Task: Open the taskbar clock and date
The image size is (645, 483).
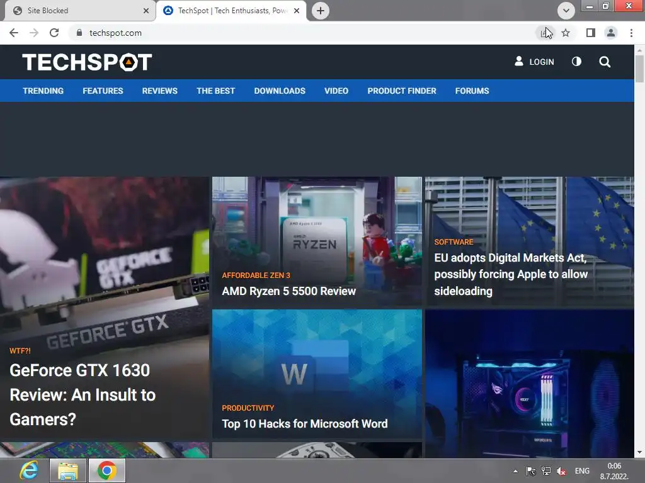Action: click(614, 471)
